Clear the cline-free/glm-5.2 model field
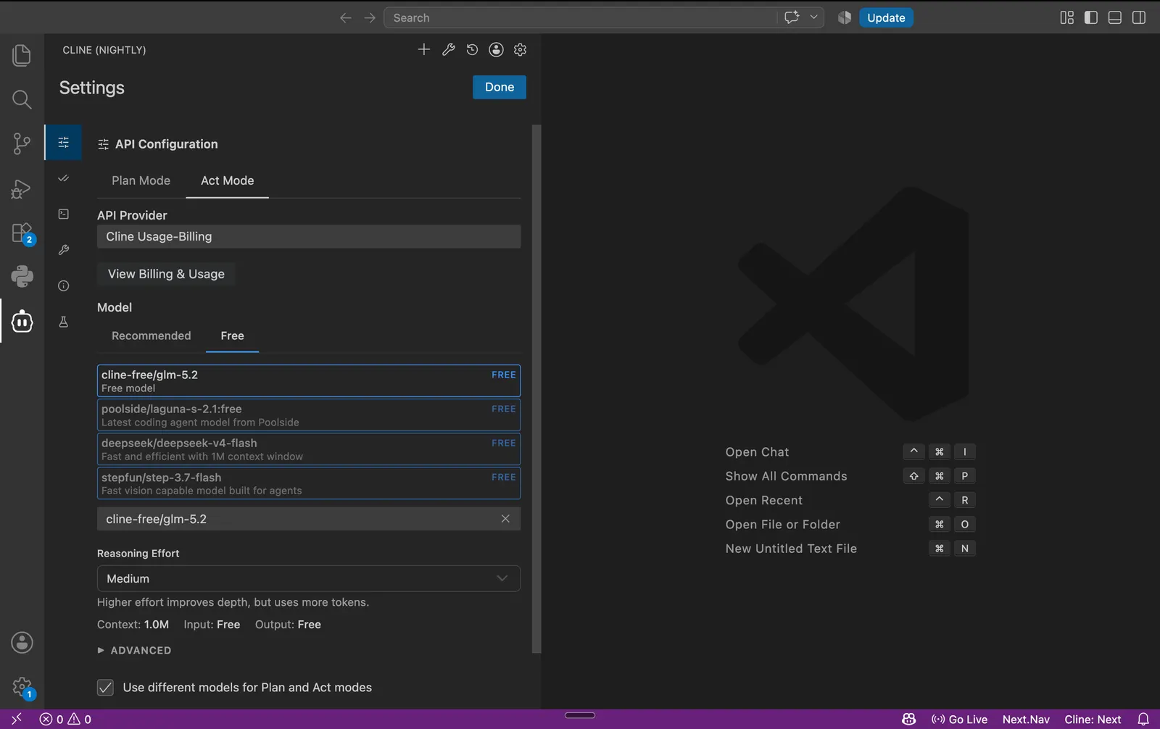The width and height of the screenshot is (1160, 729). click(x=505, y=519)
